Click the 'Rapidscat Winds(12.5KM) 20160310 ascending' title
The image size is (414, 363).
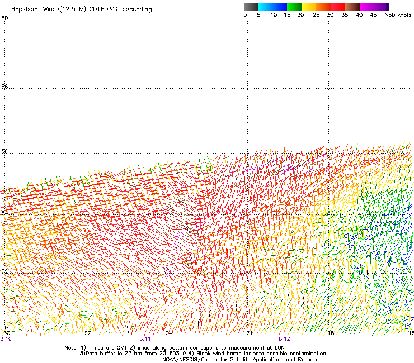click(82, 9)
